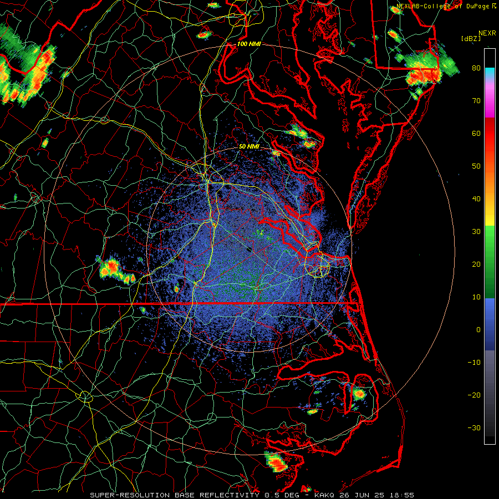Click the 50 NMI range ring label

pos(249,147)
